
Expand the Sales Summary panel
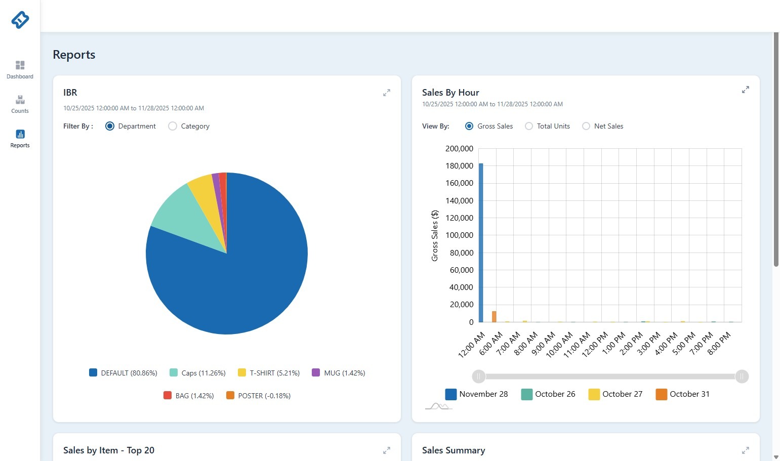pos(746,450)
